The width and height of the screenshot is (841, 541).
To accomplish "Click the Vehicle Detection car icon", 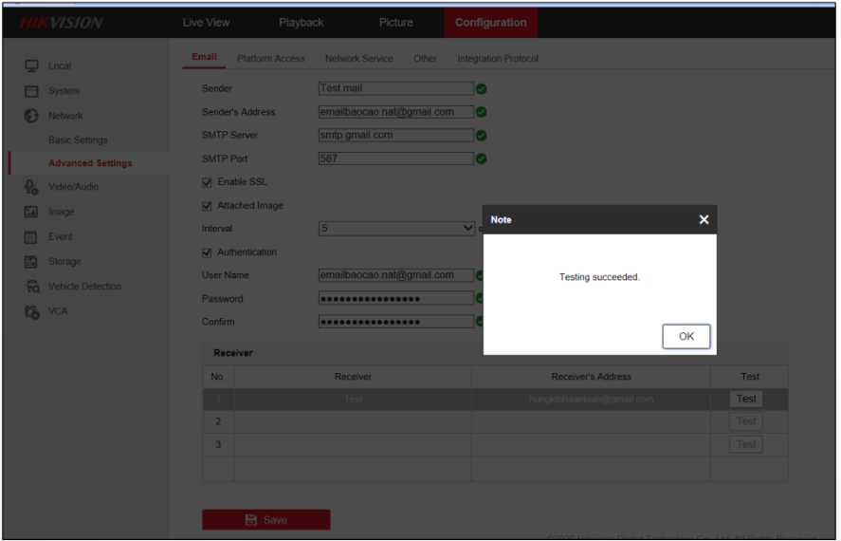I will [x=31, y=286].
